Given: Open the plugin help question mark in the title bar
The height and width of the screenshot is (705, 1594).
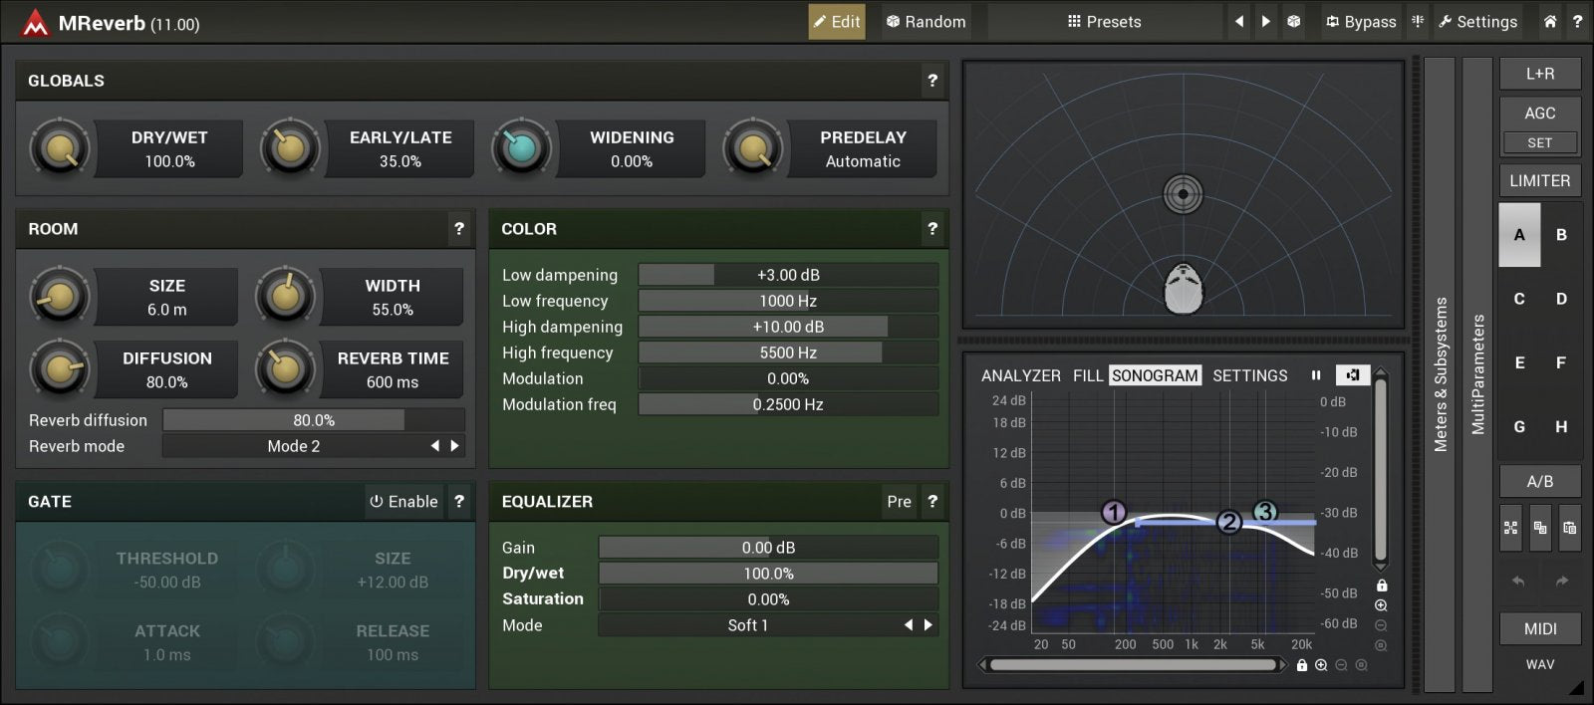Looking at the screenshot, I should click(x=1577, y=22).
